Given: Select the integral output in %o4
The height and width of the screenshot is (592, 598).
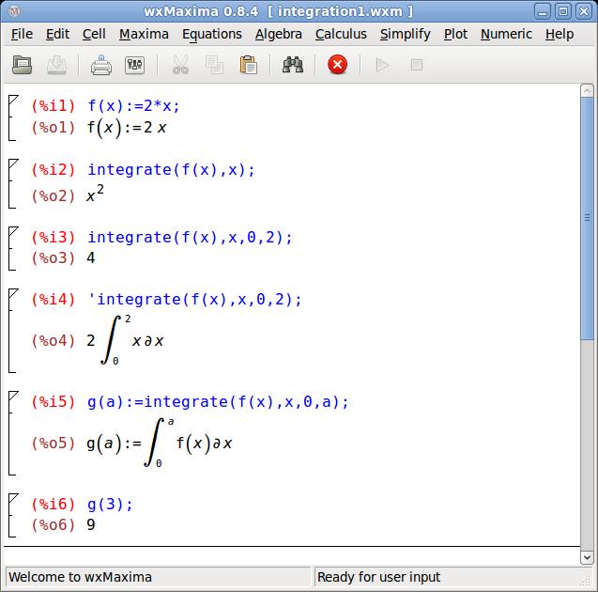Looking at the screenshot, I should (x=125, y=340).
